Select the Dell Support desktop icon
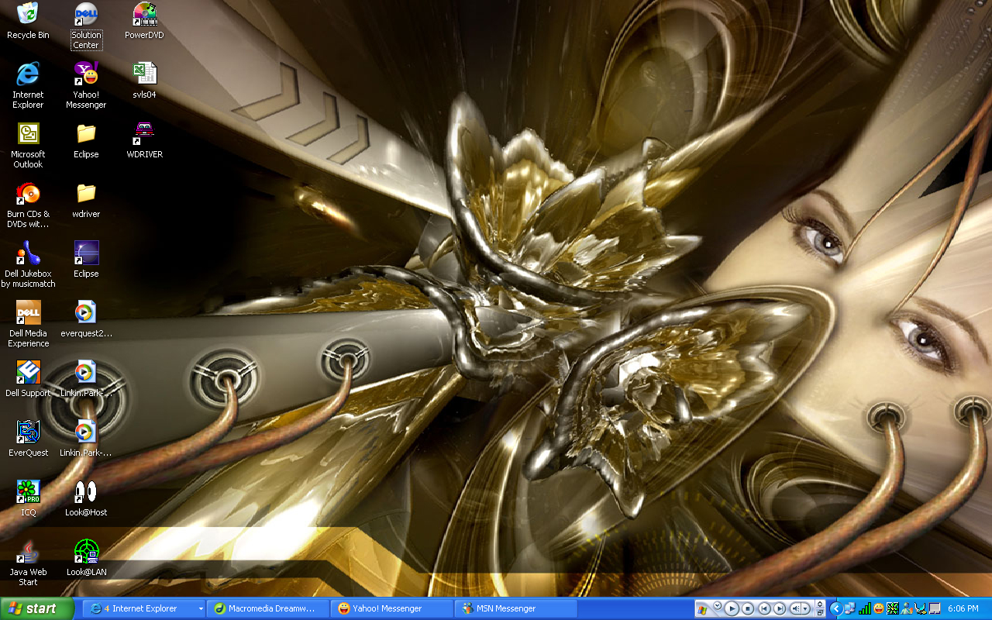 click(x=28, y=379)
